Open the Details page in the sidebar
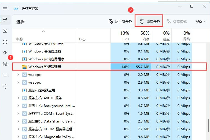 pyautogui.click(x=5, y=75)
